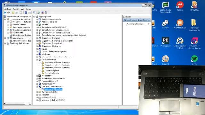Screen dimensions: 205x115
Task: Open the Ayuda menu
Action: click(29, 9)
